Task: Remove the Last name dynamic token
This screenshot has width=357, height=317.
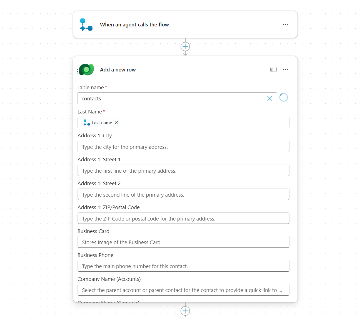Action: tap(117, 123)
